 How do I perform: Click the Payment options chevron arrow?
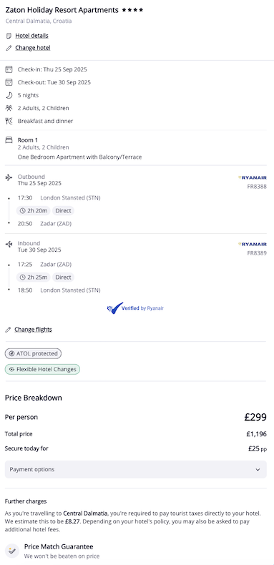(258, 469)
